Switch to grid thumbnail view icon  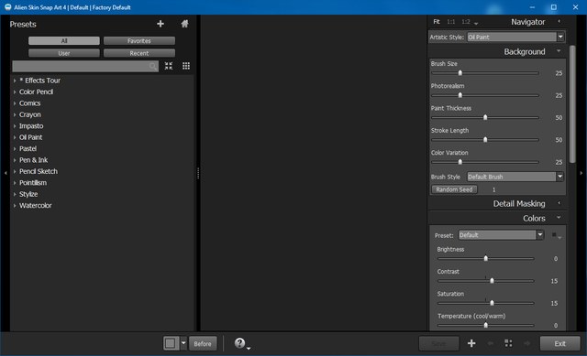click(x=186, y=66)
